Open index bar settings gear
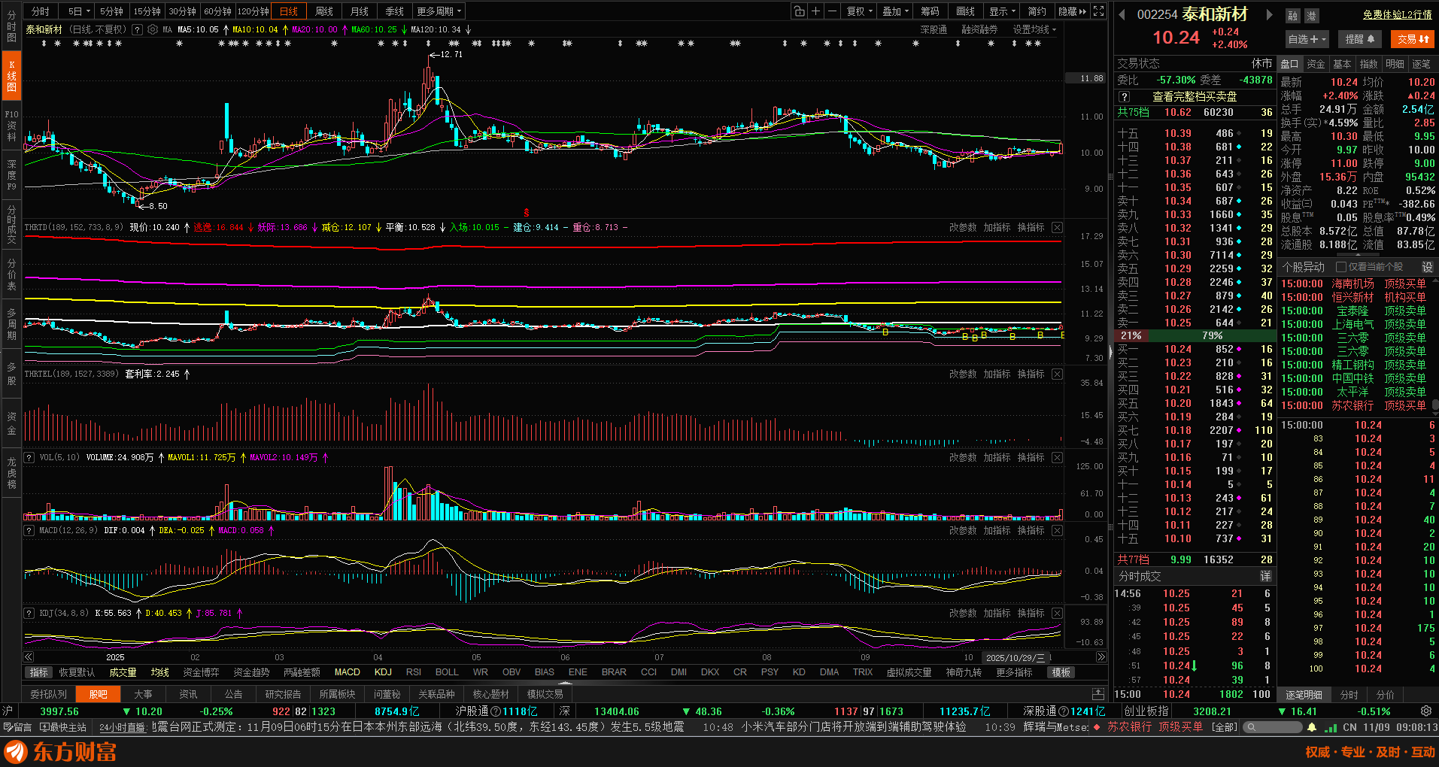 pyautogui.click(x=1425, y=711)
